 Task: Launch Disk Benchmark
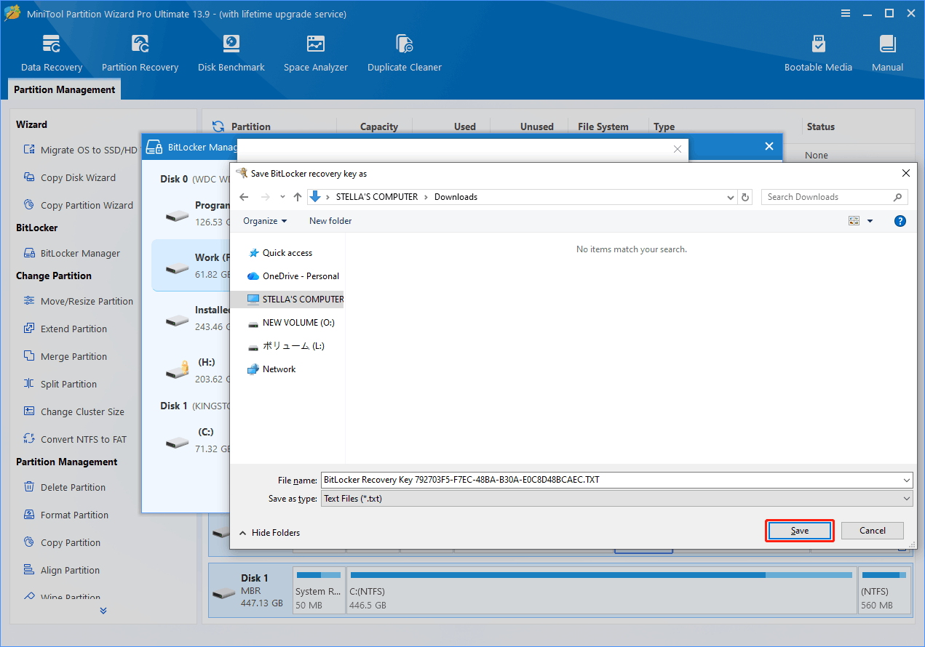231,53
